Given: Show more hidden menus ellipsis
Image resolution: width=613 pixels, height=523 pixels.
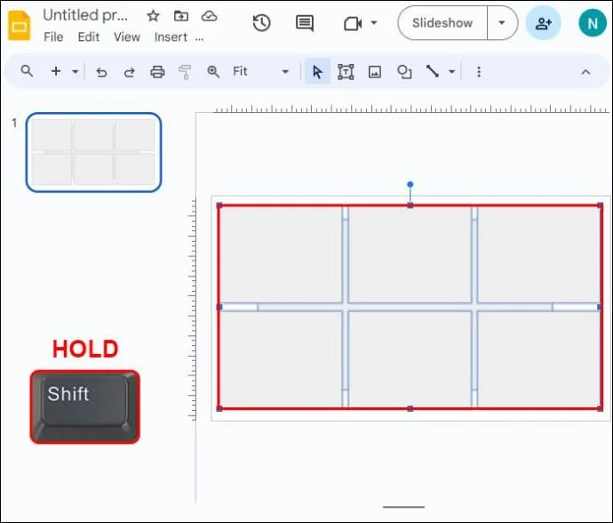Looking at the screenshot, I should tap(199, 38).
